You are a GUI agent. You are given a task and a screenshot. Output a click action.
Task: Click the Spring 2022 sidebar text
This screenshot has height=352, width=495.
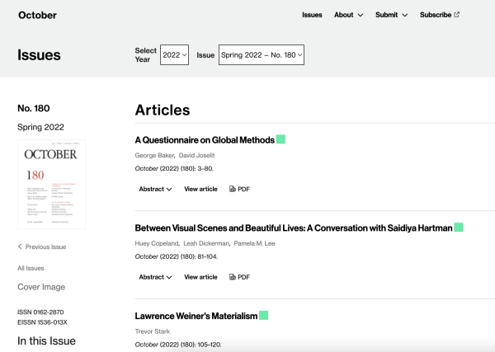coord(40,127)
